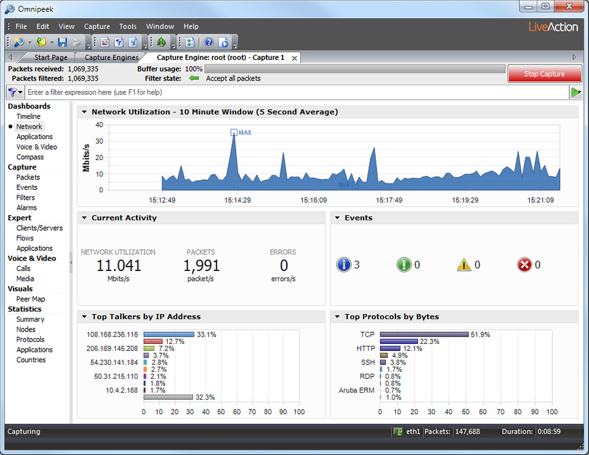
Task: Click the yellow warning events icon
Action: [x=464, y=265]
